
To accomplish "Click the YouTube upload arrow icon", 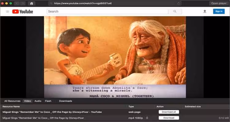I will [x=205, y=11].
